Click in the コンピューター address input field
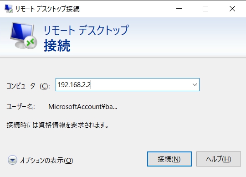 (x=128, y=85)
